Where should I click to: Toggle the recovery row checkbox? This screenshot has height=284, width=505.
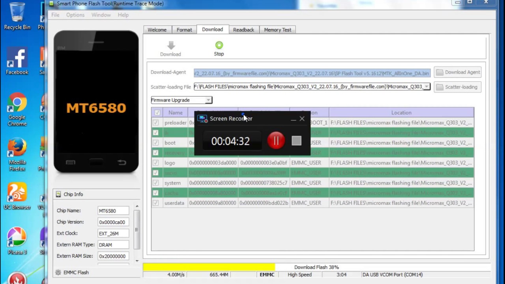coord(156,153)
